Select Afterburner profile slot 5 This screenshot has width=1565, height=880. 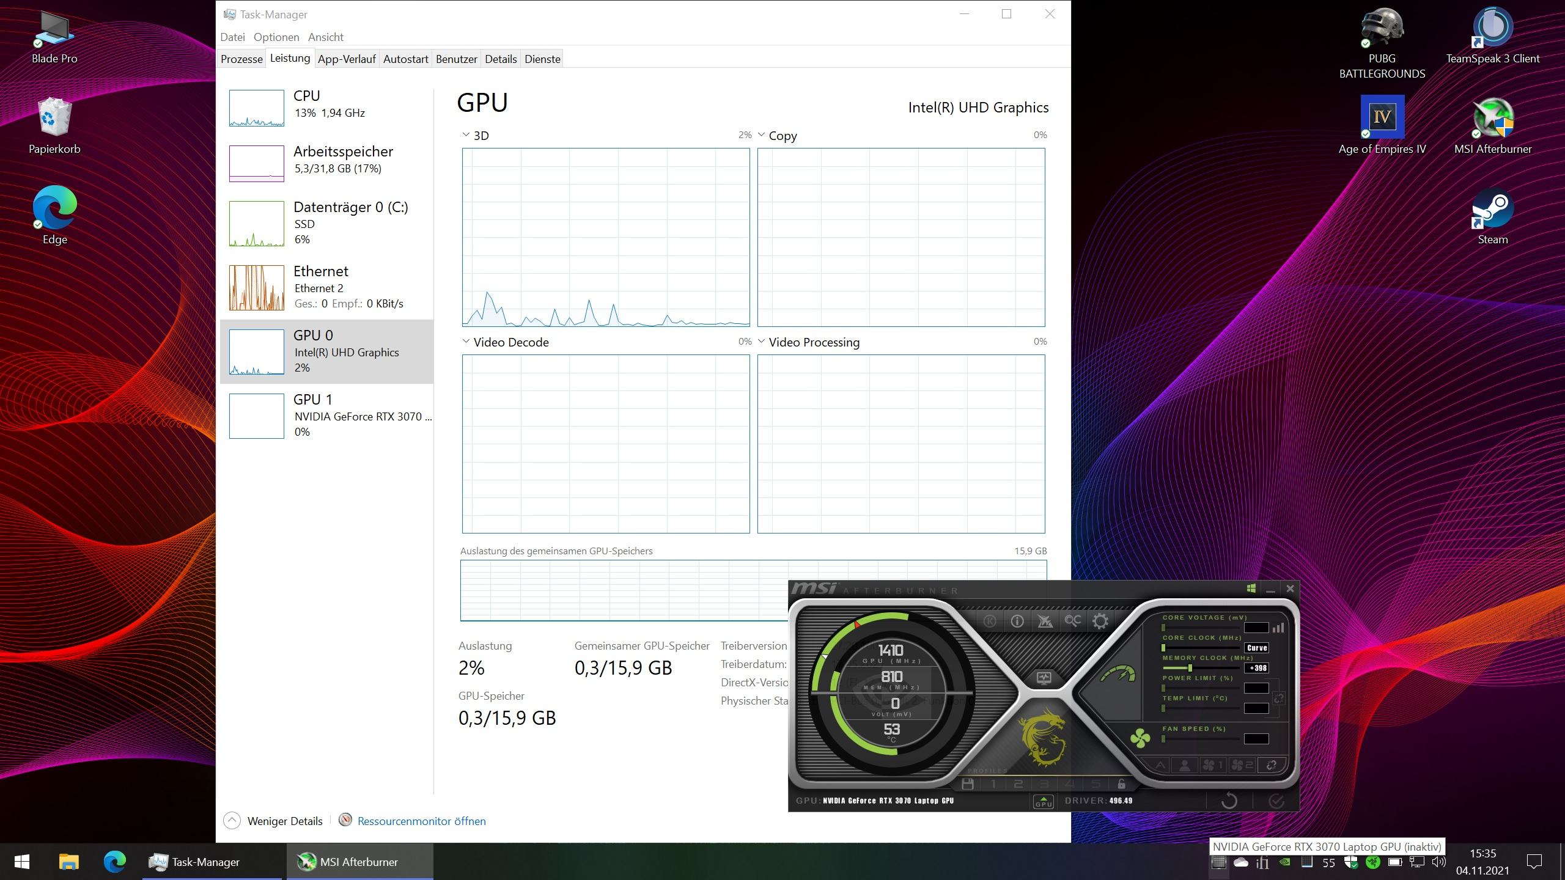pyautogui.click(x=1095, y=784)
